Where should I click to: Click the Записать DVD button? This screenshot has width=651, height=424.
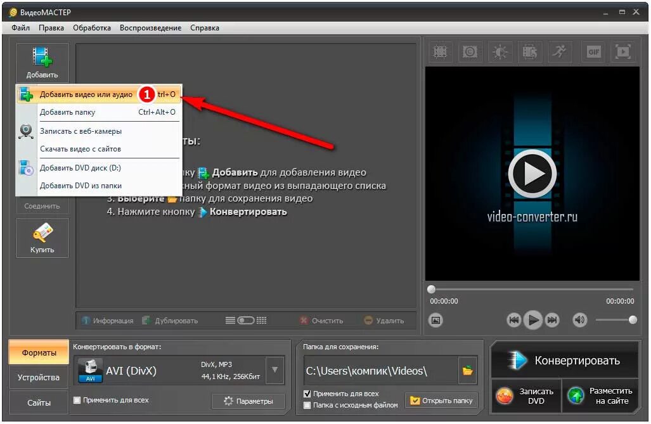click(x=526, y=395)
